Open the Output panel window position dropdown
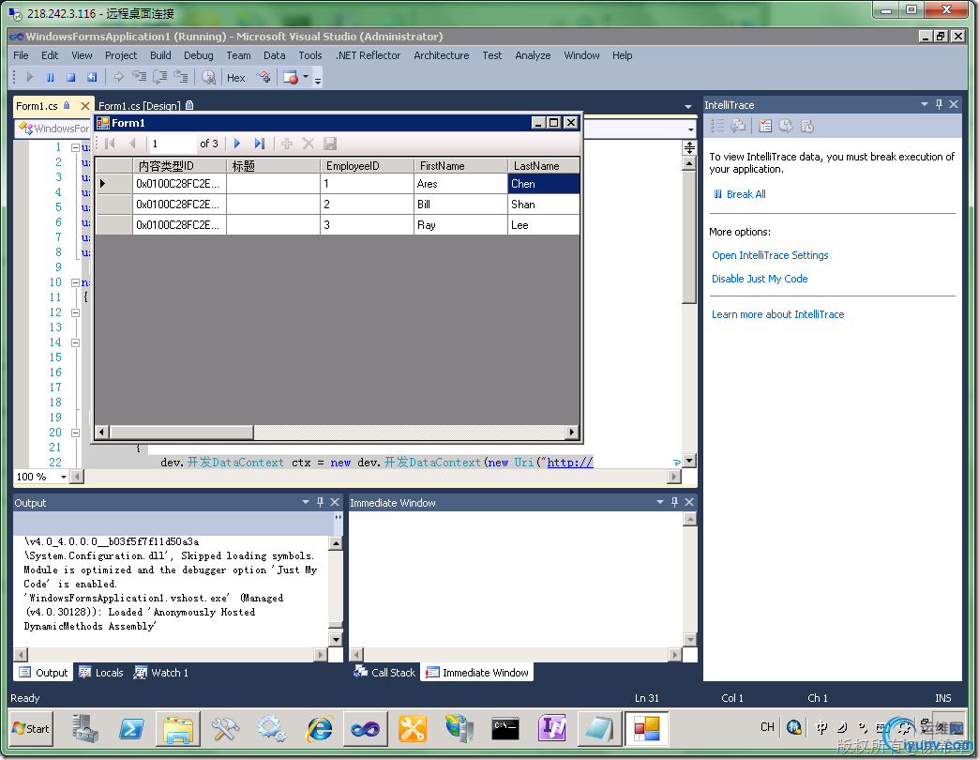The height and width of the screenshot is (760, 979). 306,502
